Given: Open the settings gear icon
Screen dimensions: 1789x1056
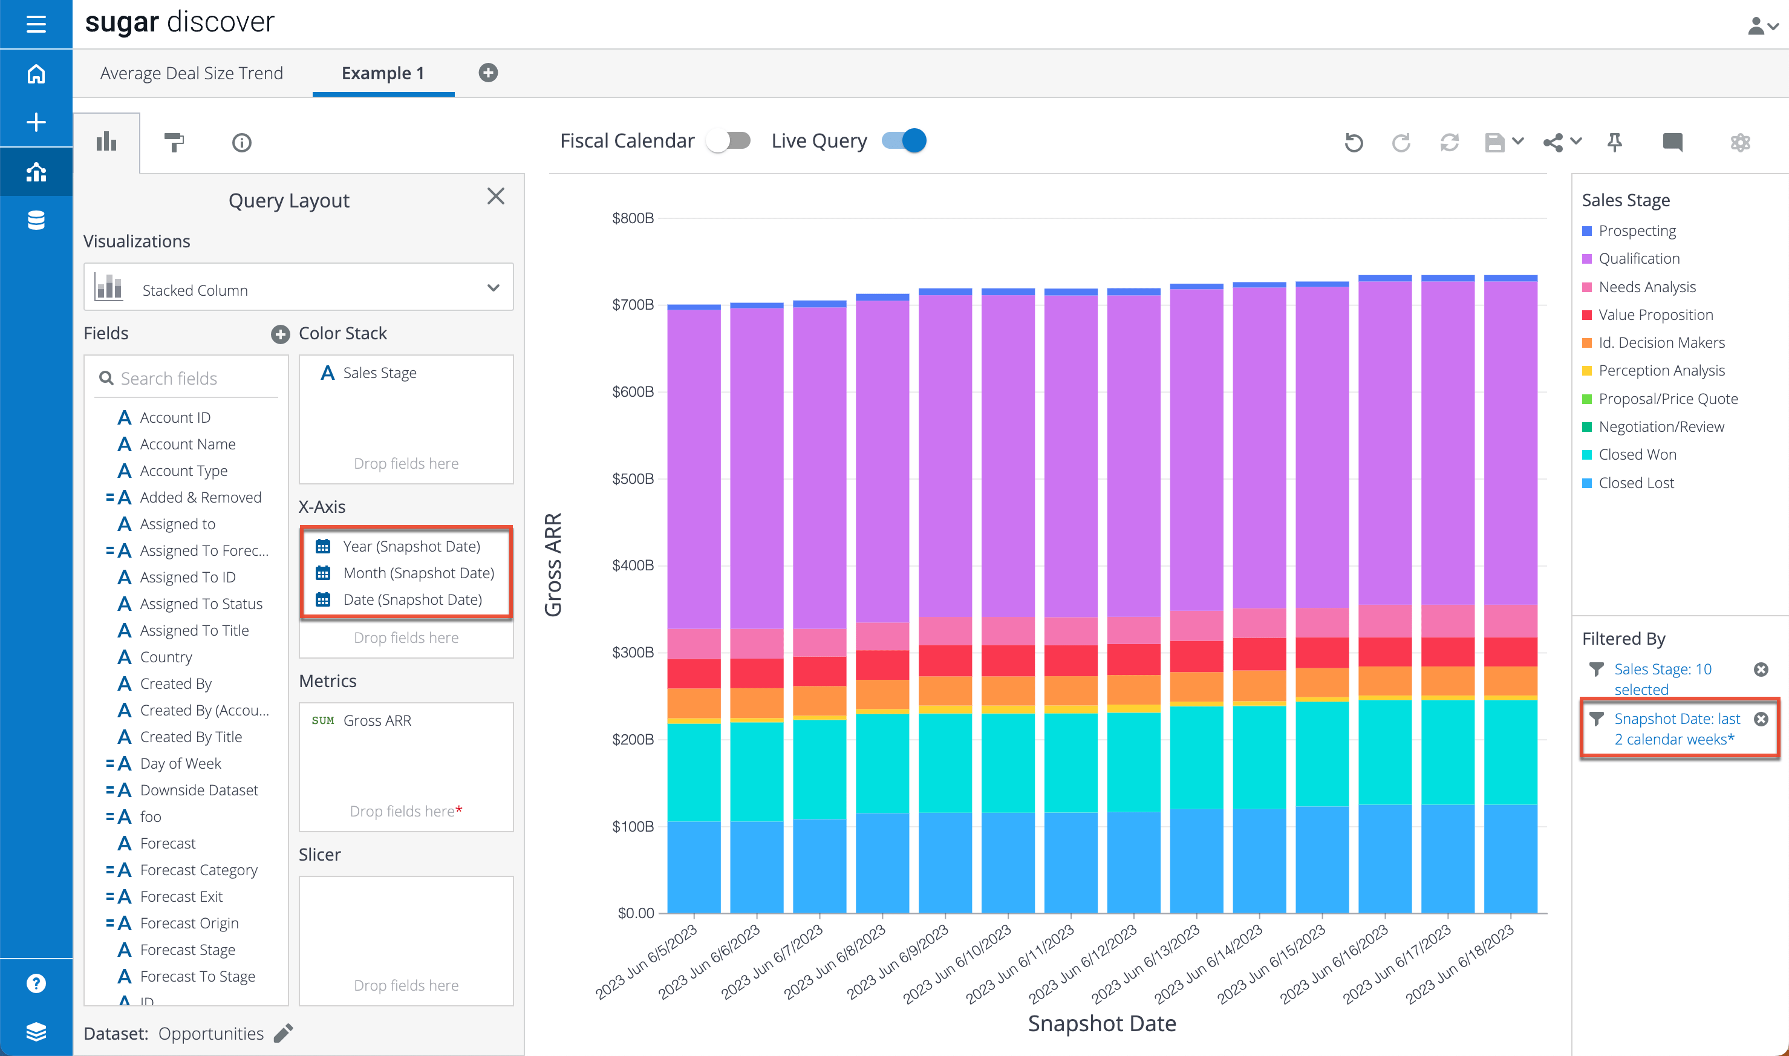Looking at the screenshot, I should (1741, 143).
